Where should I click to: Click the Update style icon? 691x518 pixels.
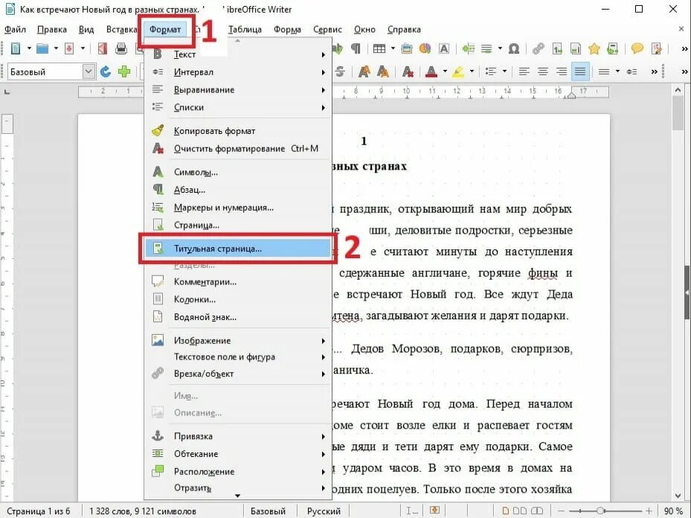point(106,71)
